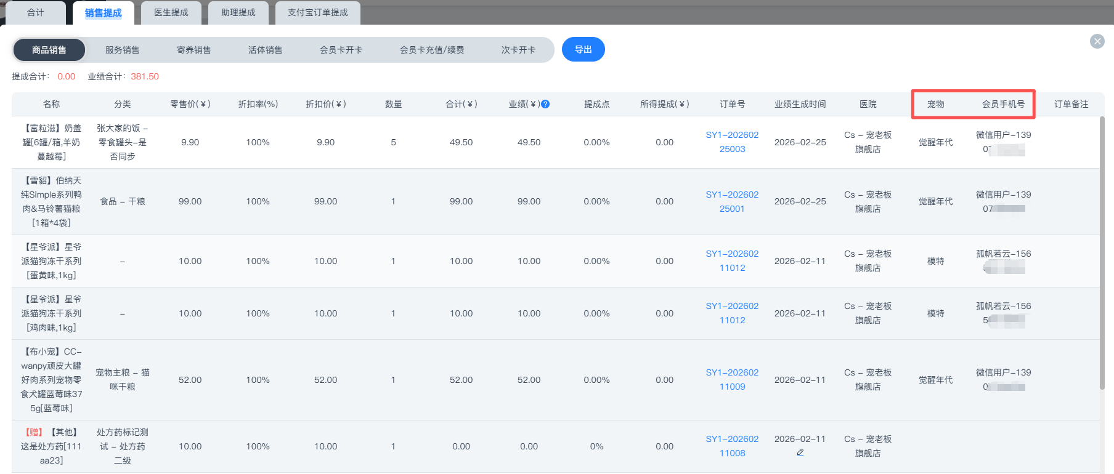Click the edit pencil icon under 2026-02-11
The height and width of the screenshot is (474, 1114).
(x=800, y=452)
